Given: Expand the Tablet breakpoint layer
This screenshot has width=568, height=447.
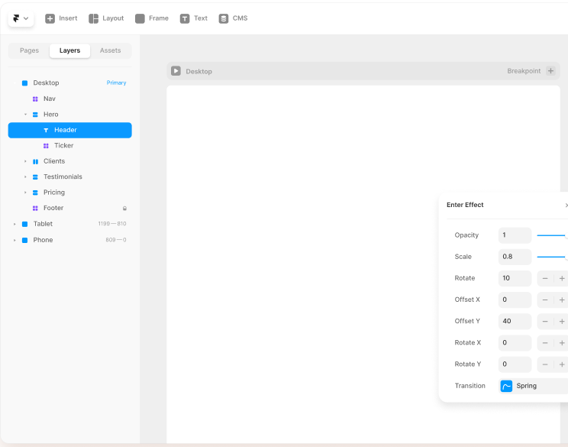Looking at the screenshot, I should click(x=15, y=224).
